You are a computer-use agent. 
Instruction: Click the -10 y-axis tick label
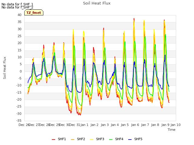(x=19, y=85)
